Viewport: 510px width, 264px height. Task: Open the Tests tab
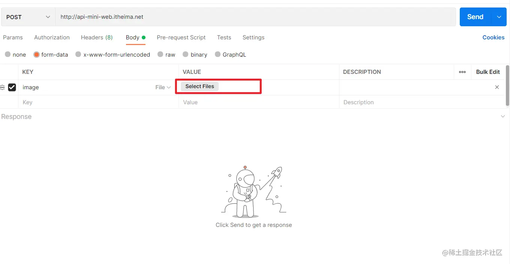224,37
